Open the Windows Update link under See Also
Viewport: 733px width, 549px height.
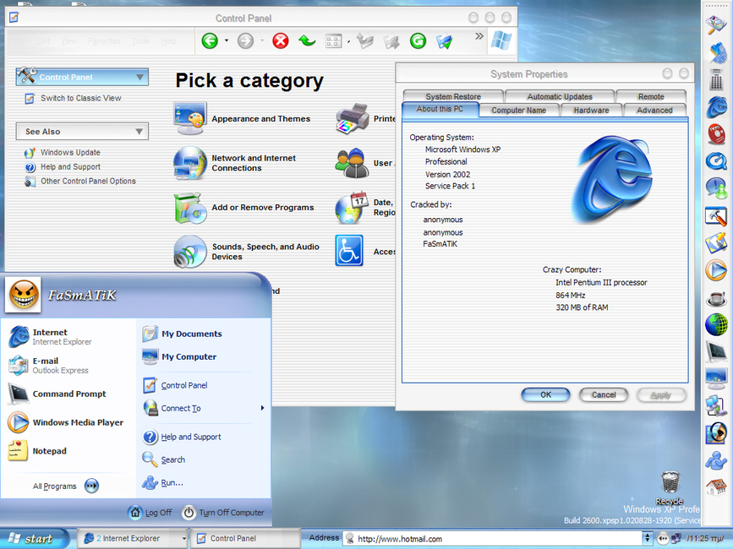[70, 152]
